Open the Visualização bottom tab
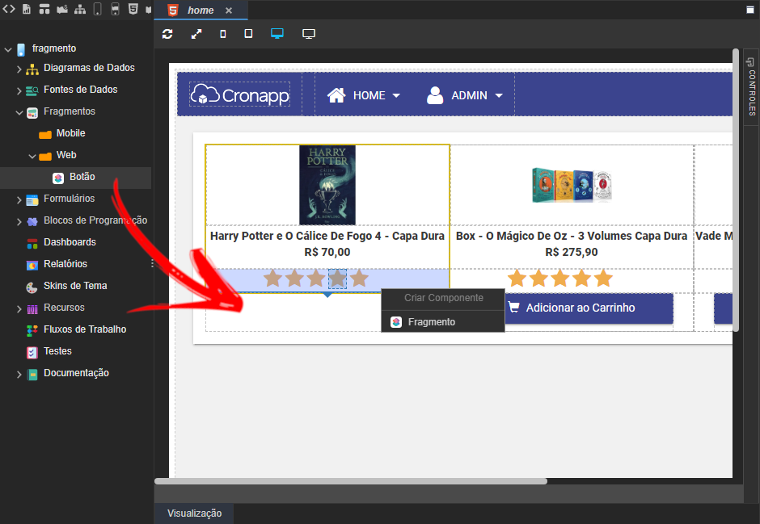Image resolution: width=760 pixels, height=524 pixels. click(x=194, y=514)
